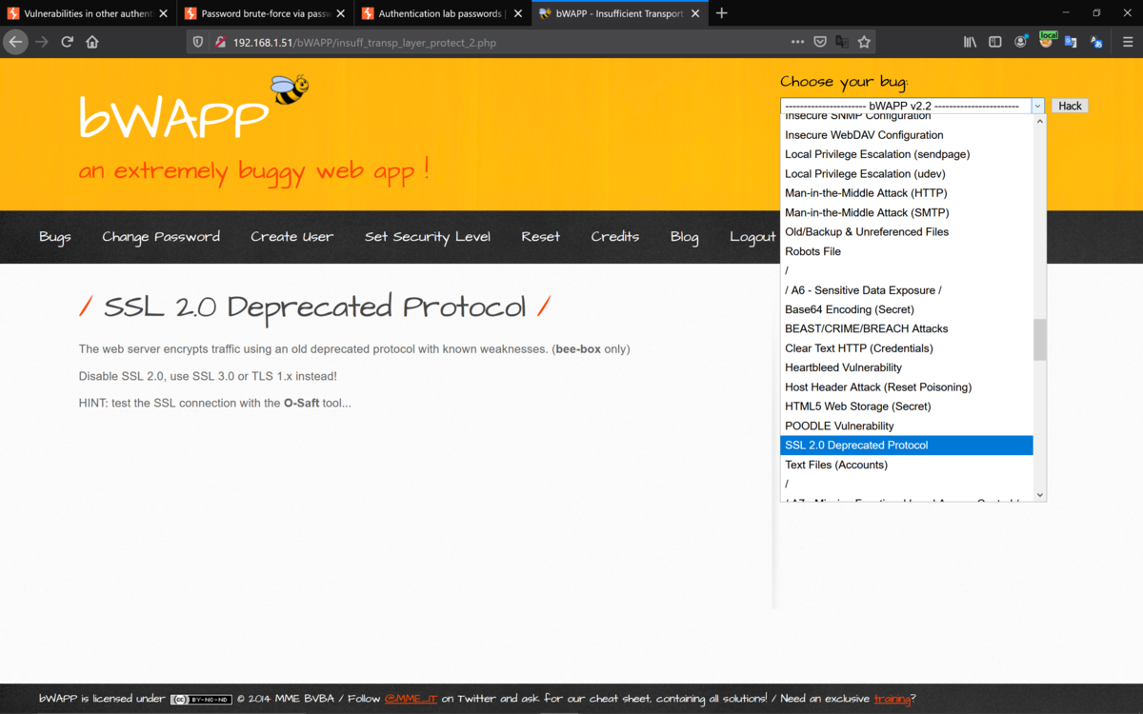
Task: Pick the Robots File option
Action: pyautogui.click(x=906, y=251)
